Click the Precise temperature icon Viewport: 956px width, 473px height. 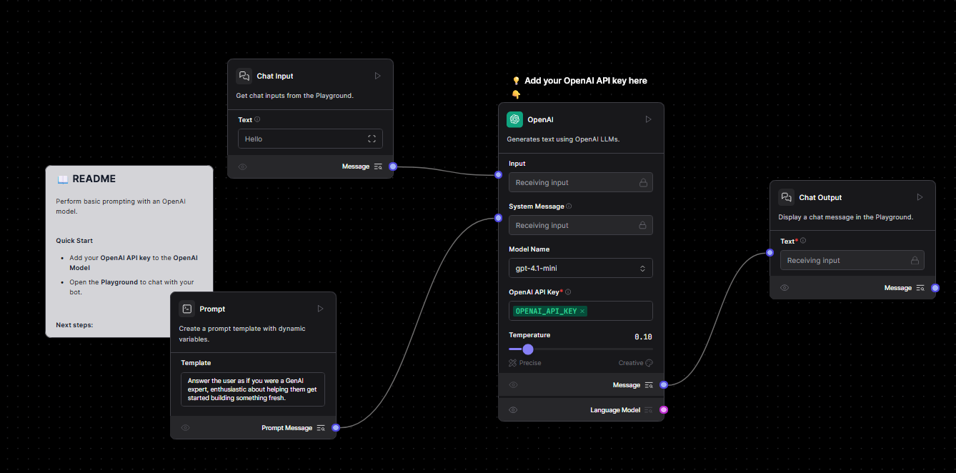[512, 363]
